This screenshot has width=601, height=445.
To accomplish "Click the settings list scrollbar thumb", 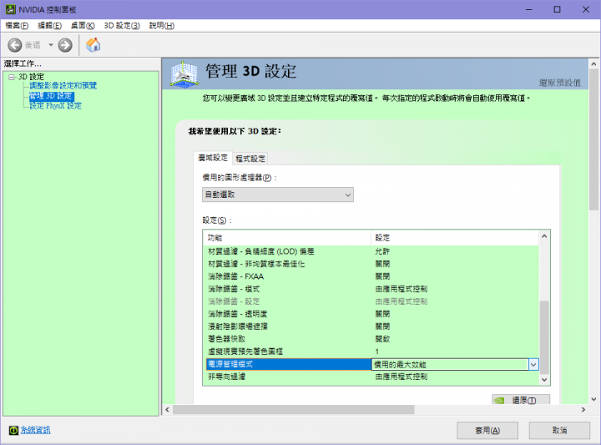I will click(544, 337).
